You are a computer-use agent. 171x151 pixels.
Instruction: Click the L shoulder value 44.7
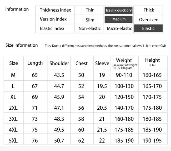(59, 86)
